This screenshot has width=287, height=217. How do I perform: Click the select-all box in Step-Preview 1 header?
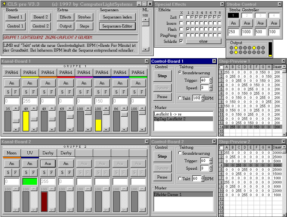coord(221,67)
